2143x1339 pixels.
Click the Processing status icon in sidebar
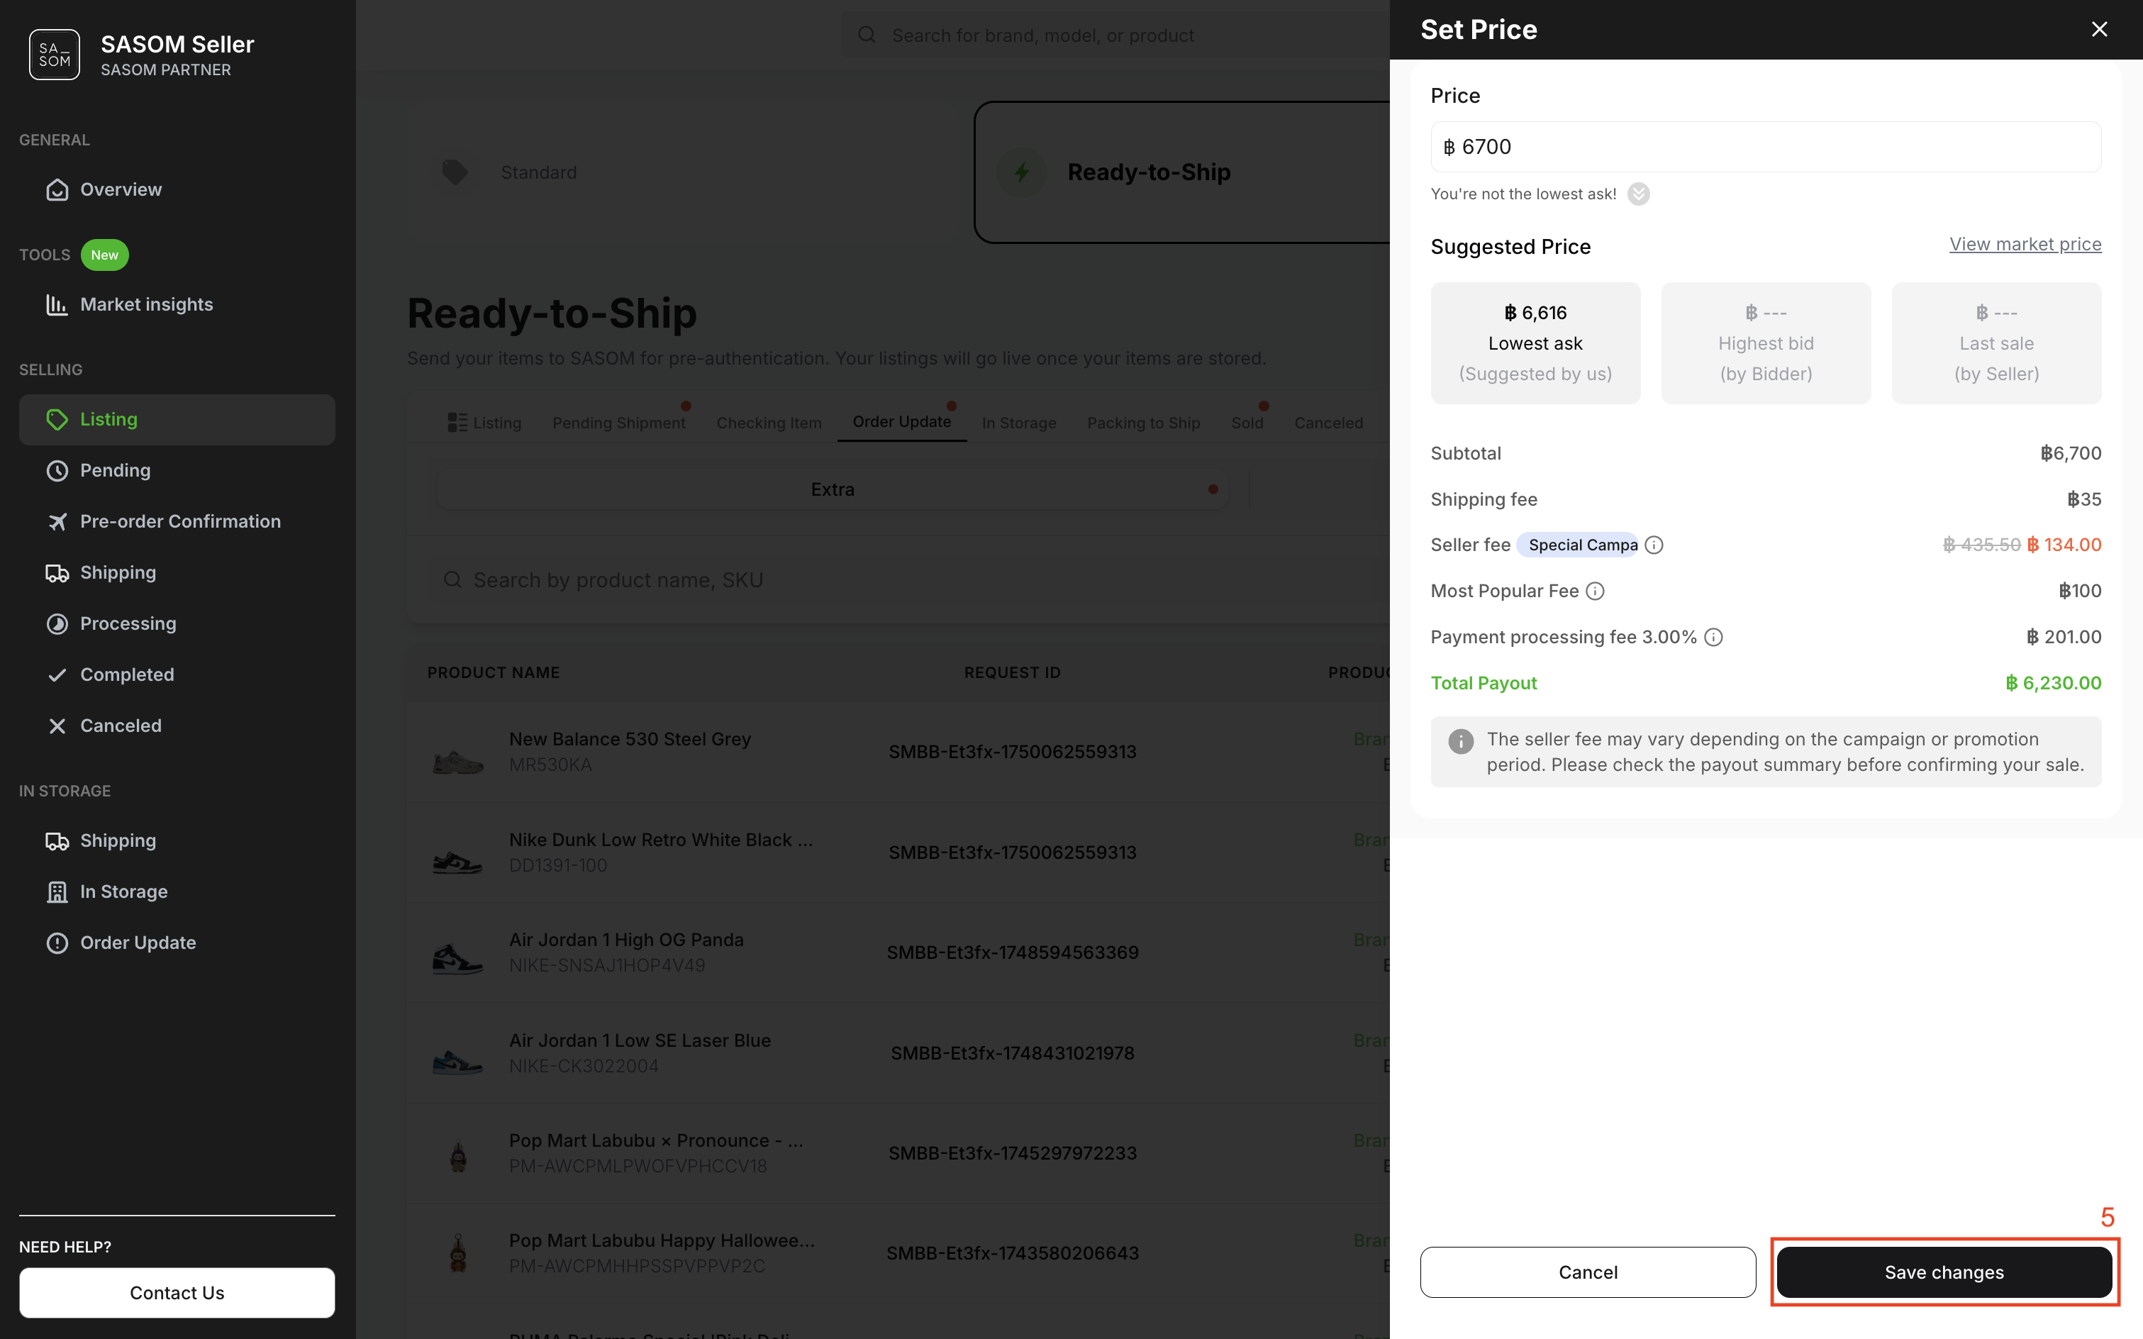click(x=57, y=623)
